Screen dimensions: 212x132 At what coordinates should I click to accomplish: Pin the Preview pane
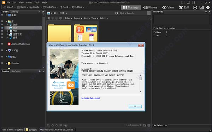[40, 71]
